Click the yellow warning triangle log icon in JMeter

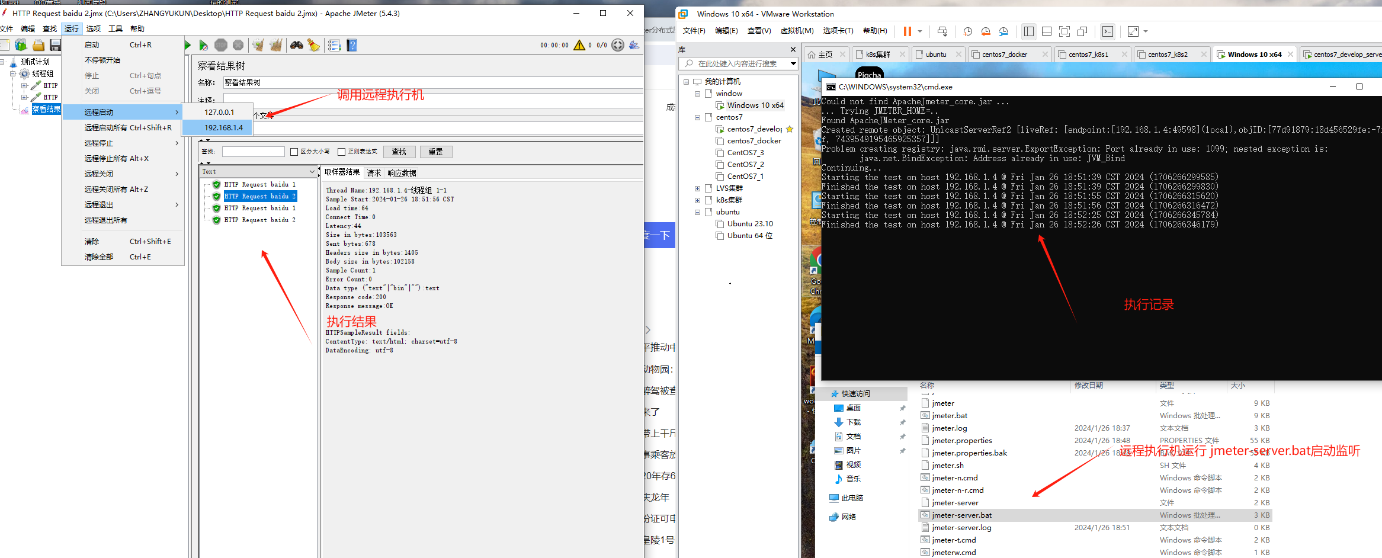579,45
